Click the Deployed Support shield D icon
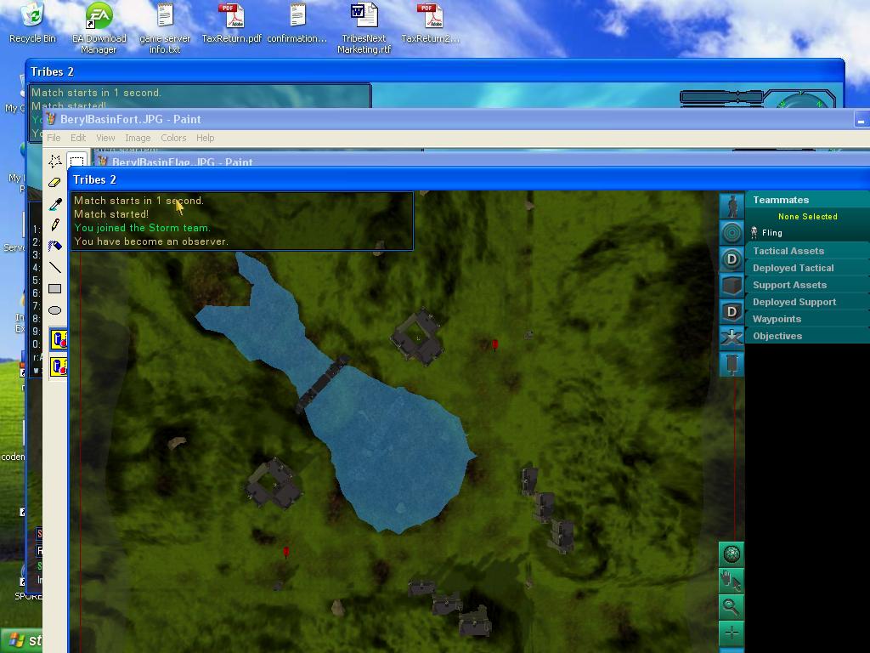This screenshot has height=653, width=870. pyautogui.click(x=732, y=311)
